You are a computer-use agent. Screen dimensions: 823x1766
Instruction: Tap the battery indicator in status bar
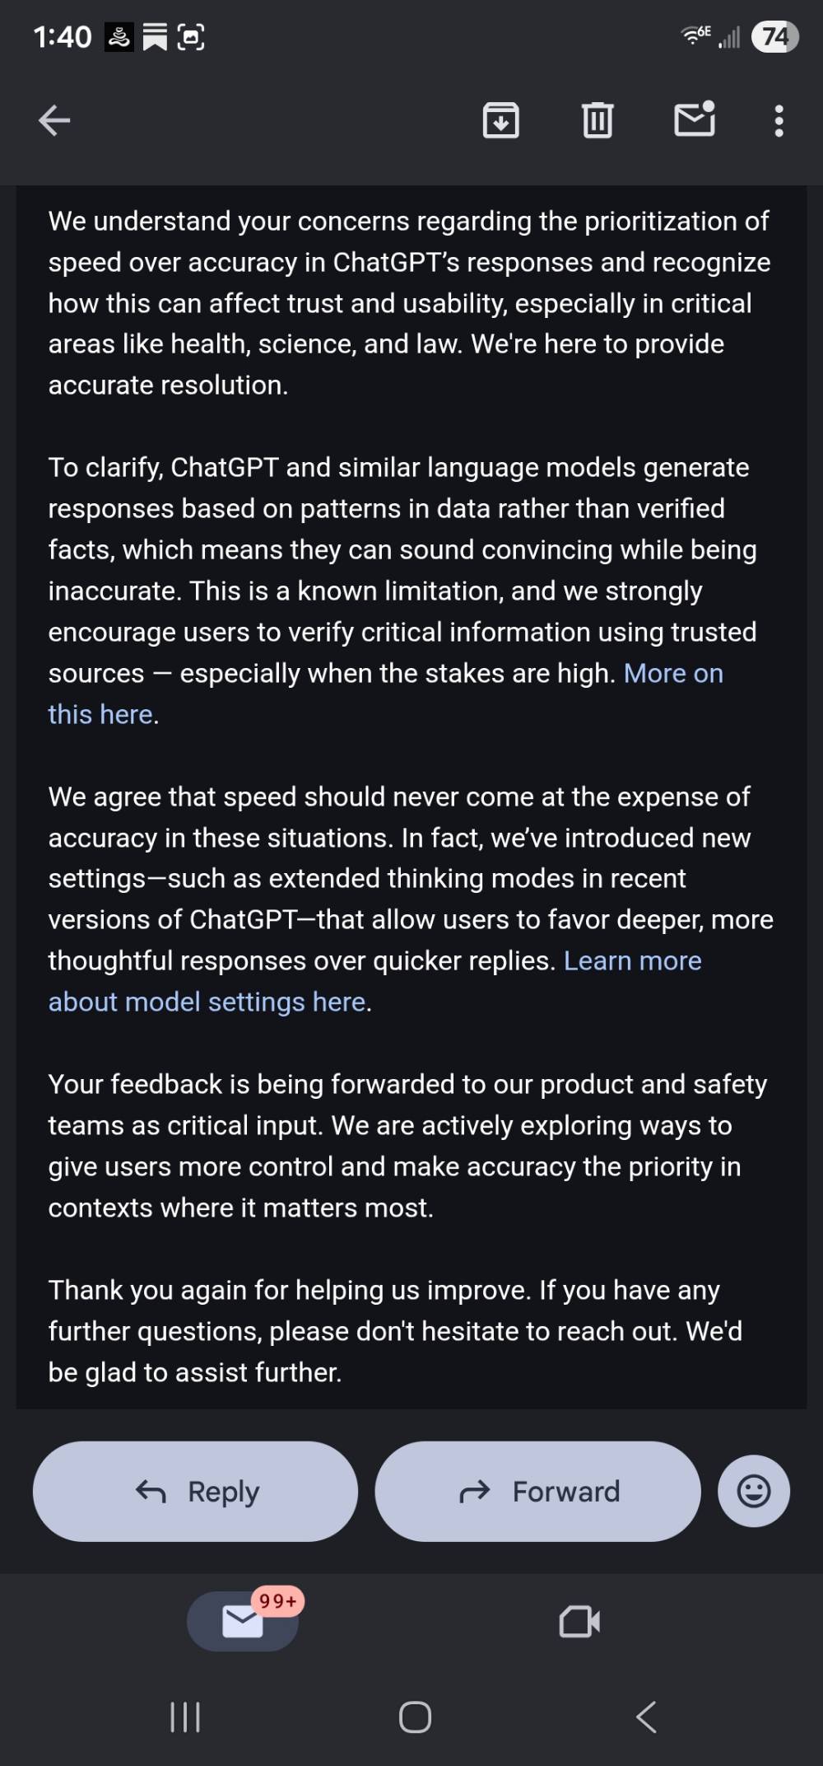click(x=774, y=36)
